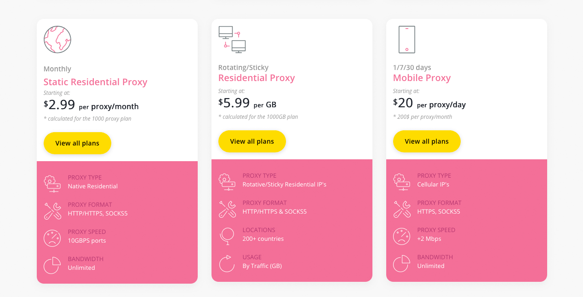The height and width of the screenshot is (297, 583).
Task: Click View all plans under Rotating/Sticky Residential Proxy
Action: pyautogui.click(x=252, y=141)
